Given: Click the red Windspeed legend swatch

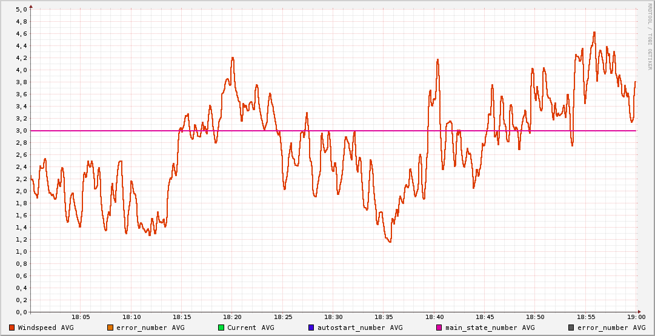Looking at the screenshot, I should click(x=12, y=328).
